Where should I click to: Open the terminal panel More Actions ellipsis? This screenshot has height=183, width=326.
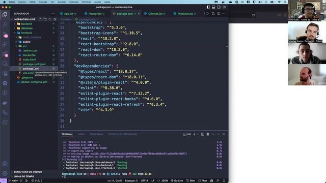213,134
